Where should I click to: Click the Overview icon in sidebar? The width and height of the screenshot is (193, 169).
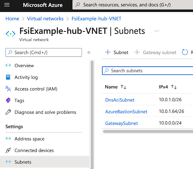tap(8, 65)
